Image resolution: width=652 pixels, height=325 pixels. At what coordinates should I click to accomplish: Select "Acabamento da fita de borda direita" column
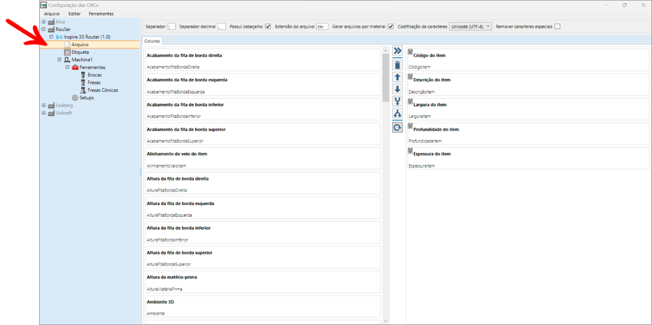coord(263,60)
